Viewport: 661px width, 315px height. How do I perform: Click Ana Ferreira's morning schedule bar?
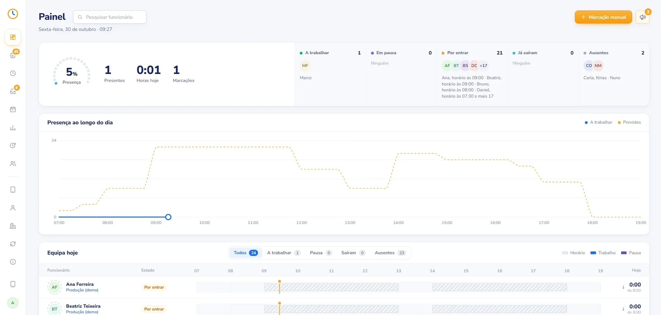coord(331,287)
